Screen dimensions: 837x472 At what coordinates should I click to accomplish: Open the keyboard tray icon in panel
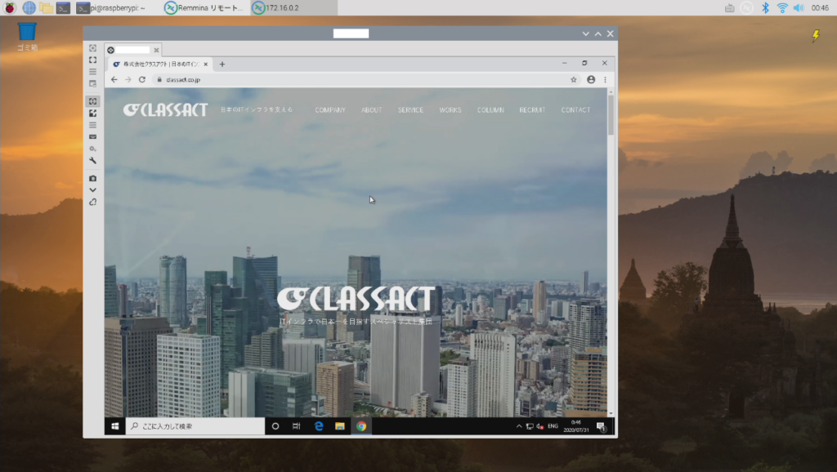(730, 8)
